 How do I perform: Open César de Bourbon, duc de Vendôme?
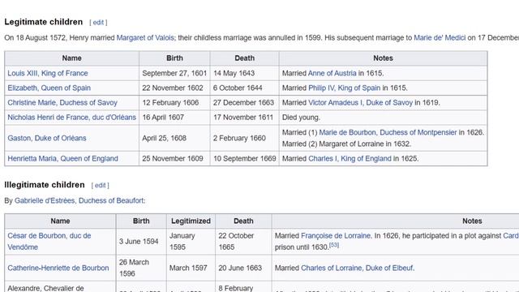pyautogui.click(x=49, y=242)
